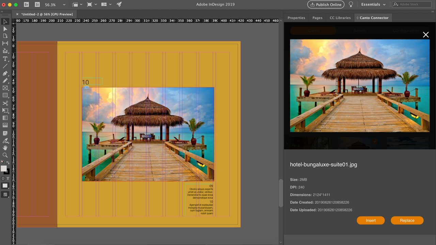Select the Type tool
This screenshot has width=436, height=245.
tap(5, 59)
